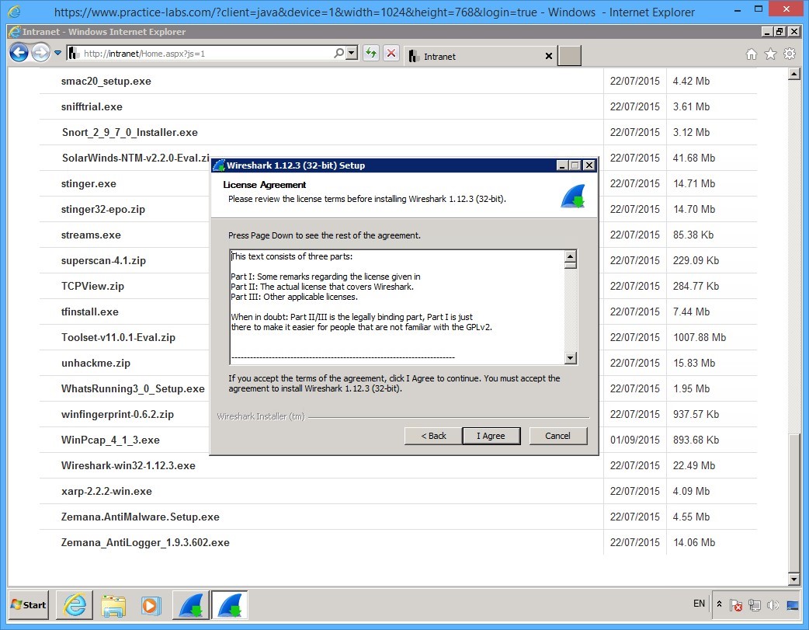Click the license text scrollbar down arrow
The image size is (809, 630).
point(571,358)
